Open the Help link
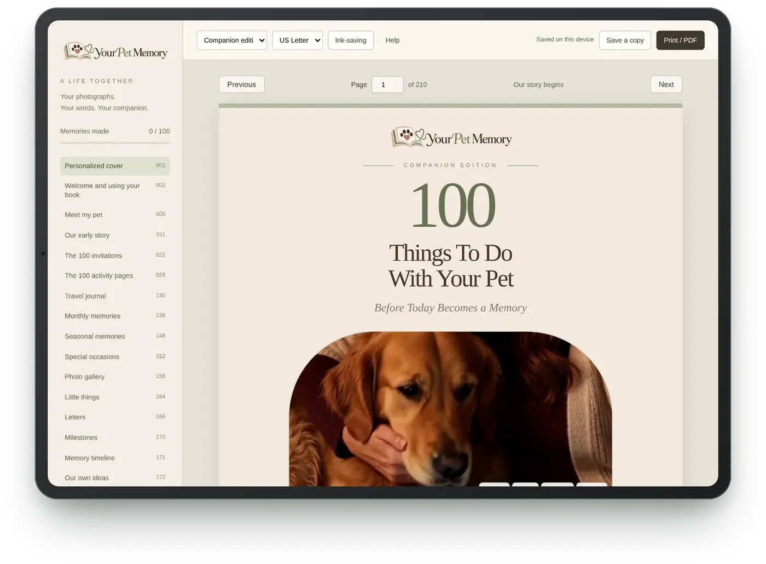The width and height of the screenshot is (766, 564). (x=392, y=40)
